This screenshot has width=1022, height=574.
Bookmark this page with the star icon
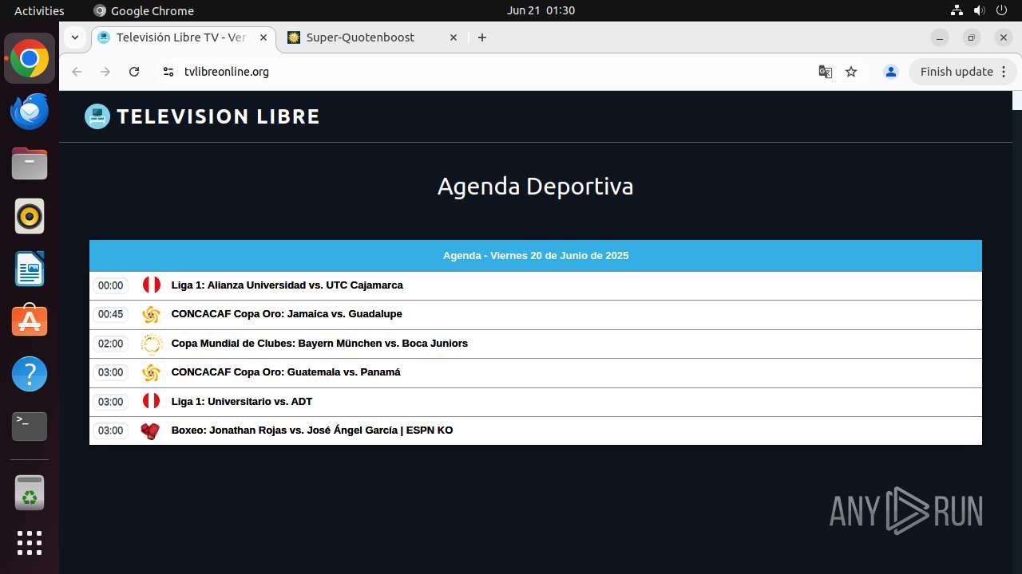[851, 72]
